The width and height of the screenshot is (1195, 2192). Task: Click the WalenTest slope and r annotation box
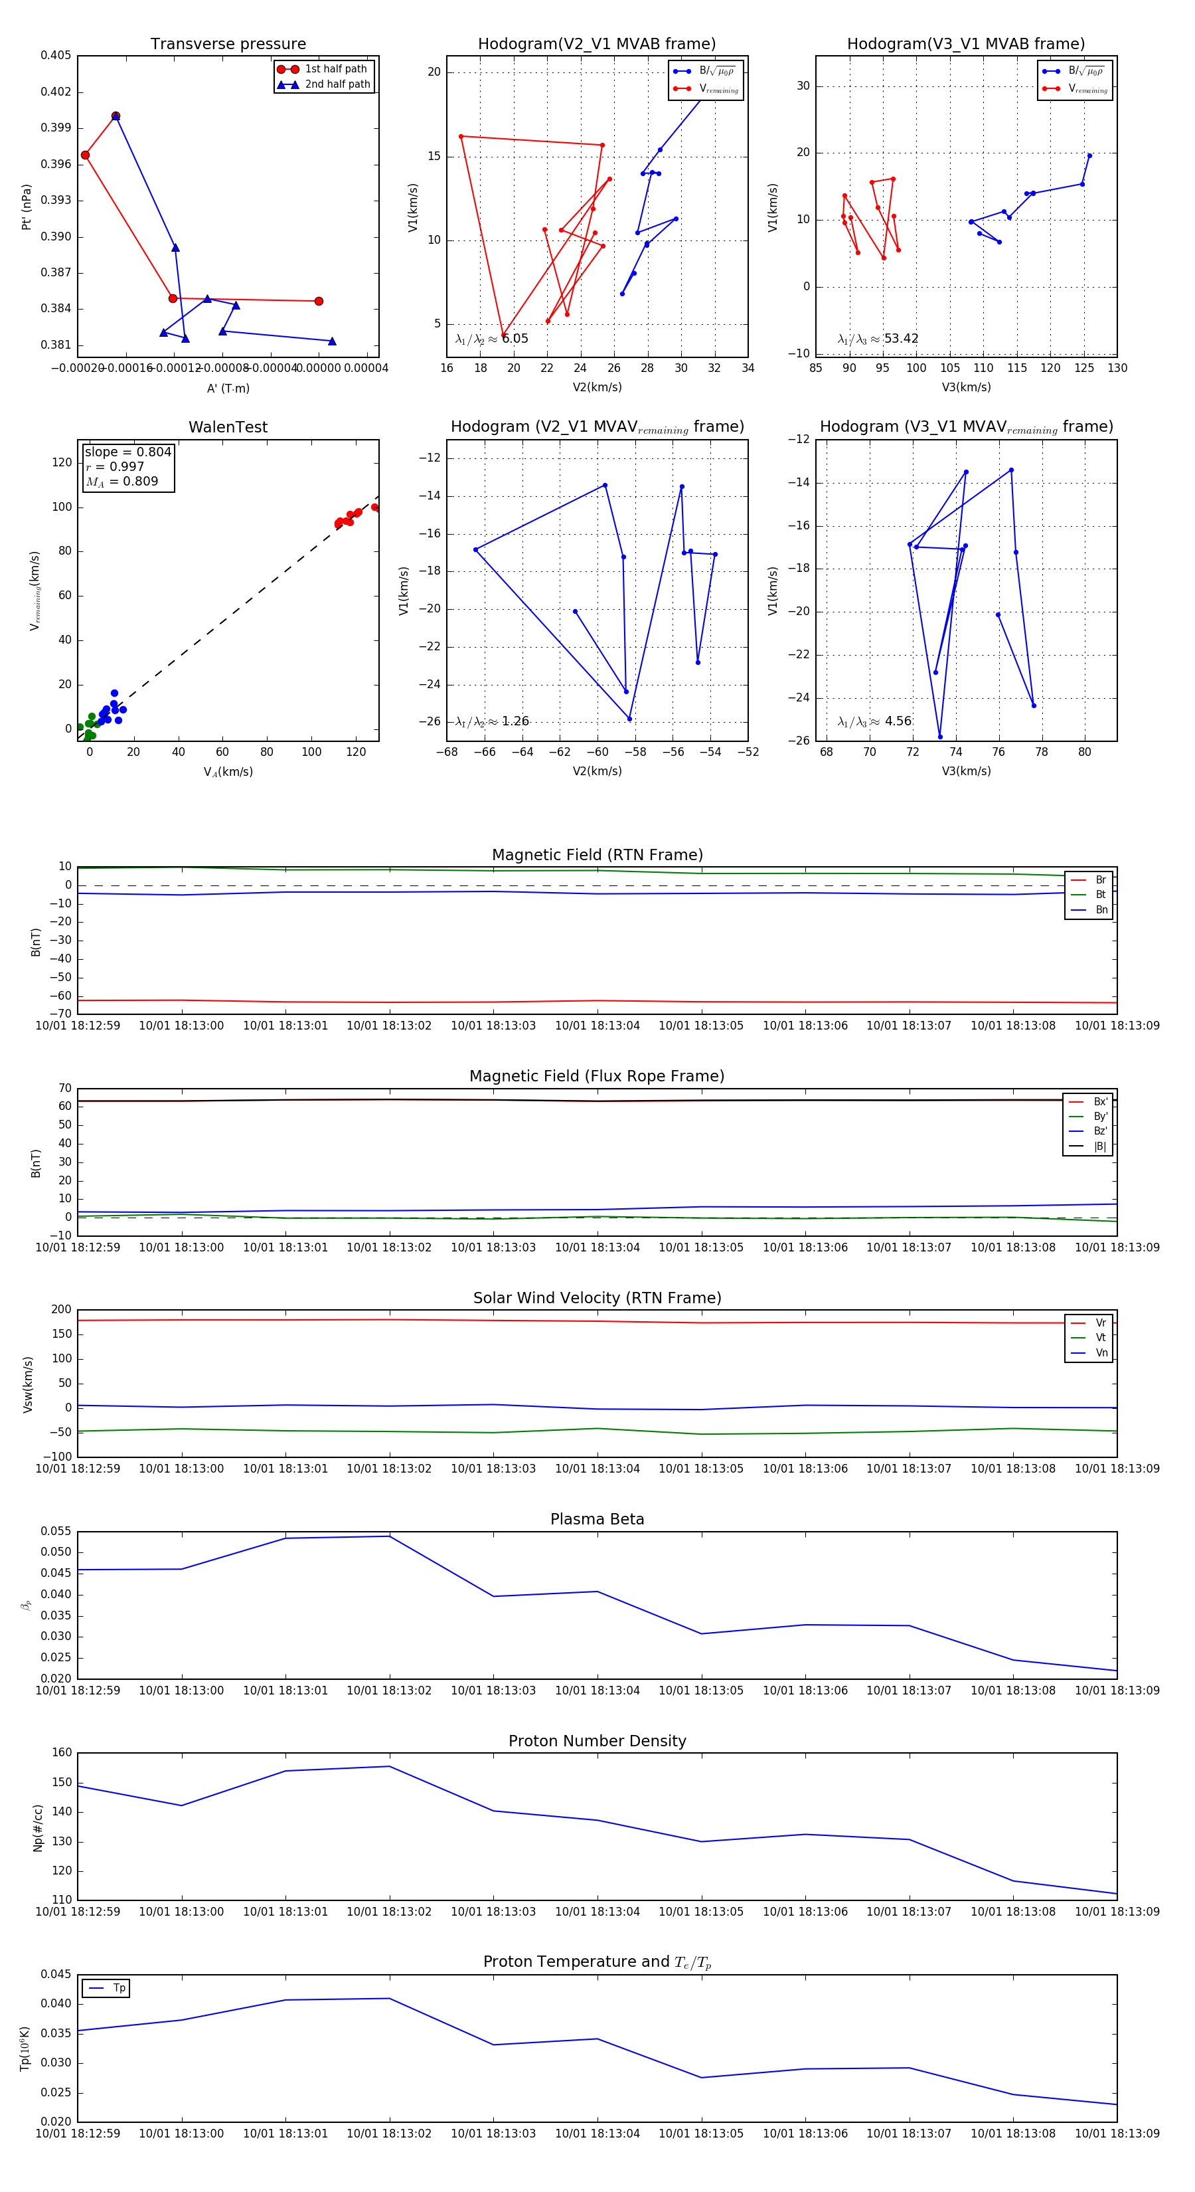pyautogui.click(x=127, y=466)
